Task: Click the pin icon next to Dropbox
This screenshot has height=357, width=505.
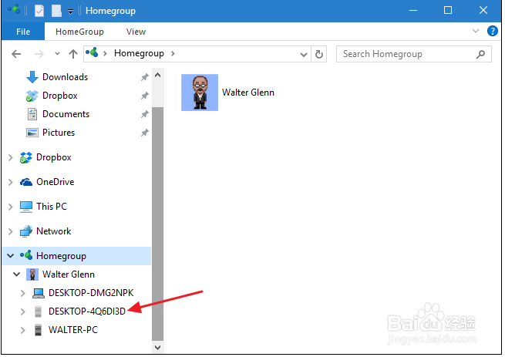Action: [145, 96]
